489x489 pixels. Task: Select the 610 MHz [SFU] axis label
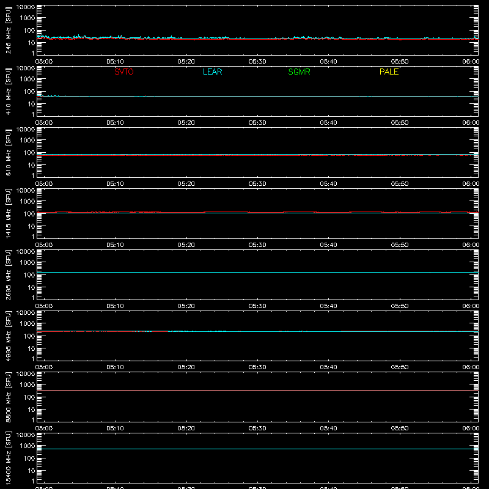(8, 152)
